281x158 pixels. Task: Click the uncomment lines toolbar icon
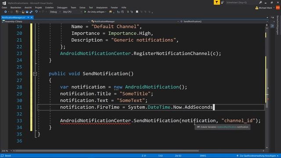click(x=122, y=12)
